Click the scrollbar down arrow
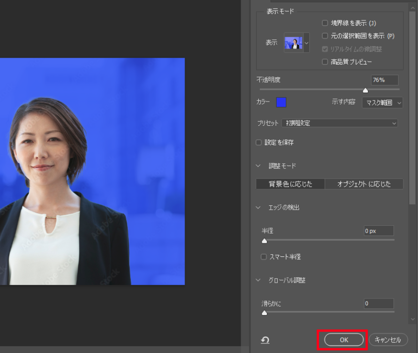418x353 pixels. pyautogui.click(x=413, y=319)
